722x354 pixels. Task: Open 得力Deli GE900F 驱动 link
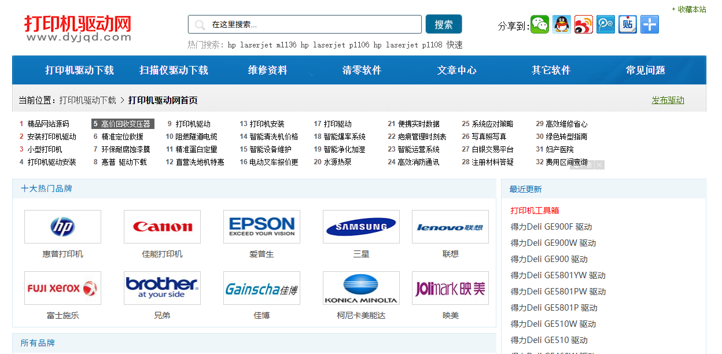click(551, 227)
